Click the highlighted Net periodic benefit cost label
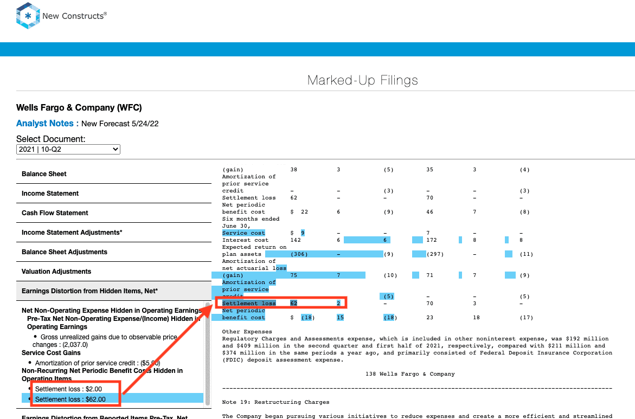The height and width of the screenshot is (419, 635). (x=243, y=314)
